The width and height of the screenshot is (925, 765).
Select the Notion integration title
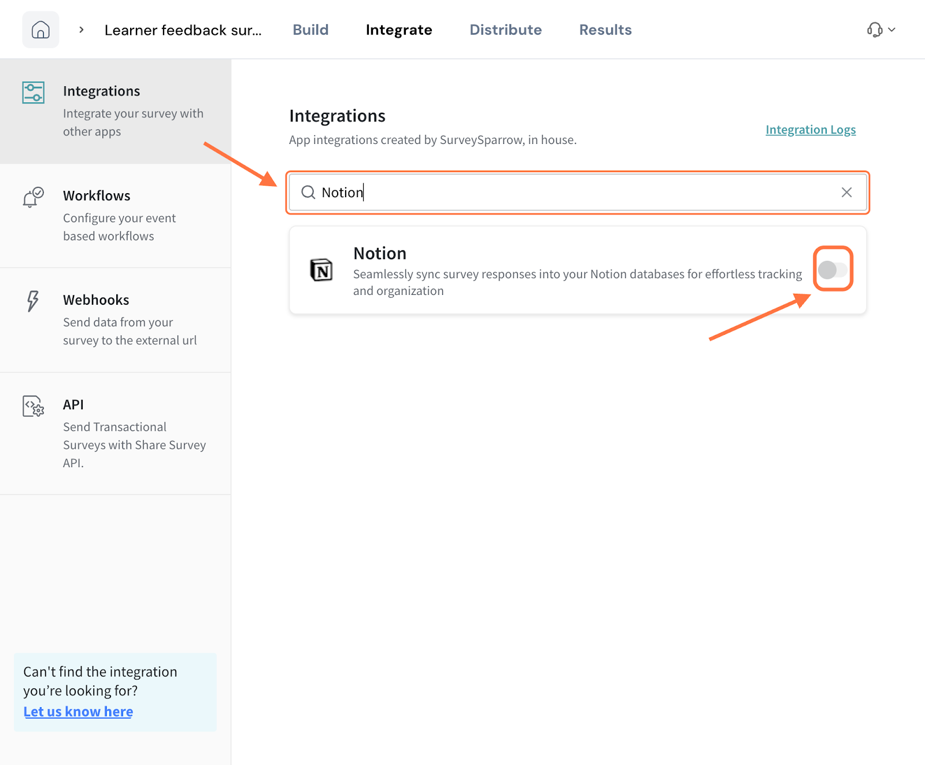[380, 253]
